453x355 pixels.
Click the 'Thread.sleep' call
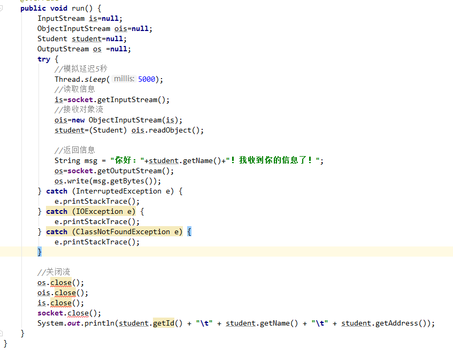[80, 79]
